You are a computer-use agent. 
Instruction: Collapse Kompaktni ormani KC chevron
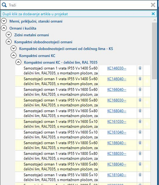14,55
